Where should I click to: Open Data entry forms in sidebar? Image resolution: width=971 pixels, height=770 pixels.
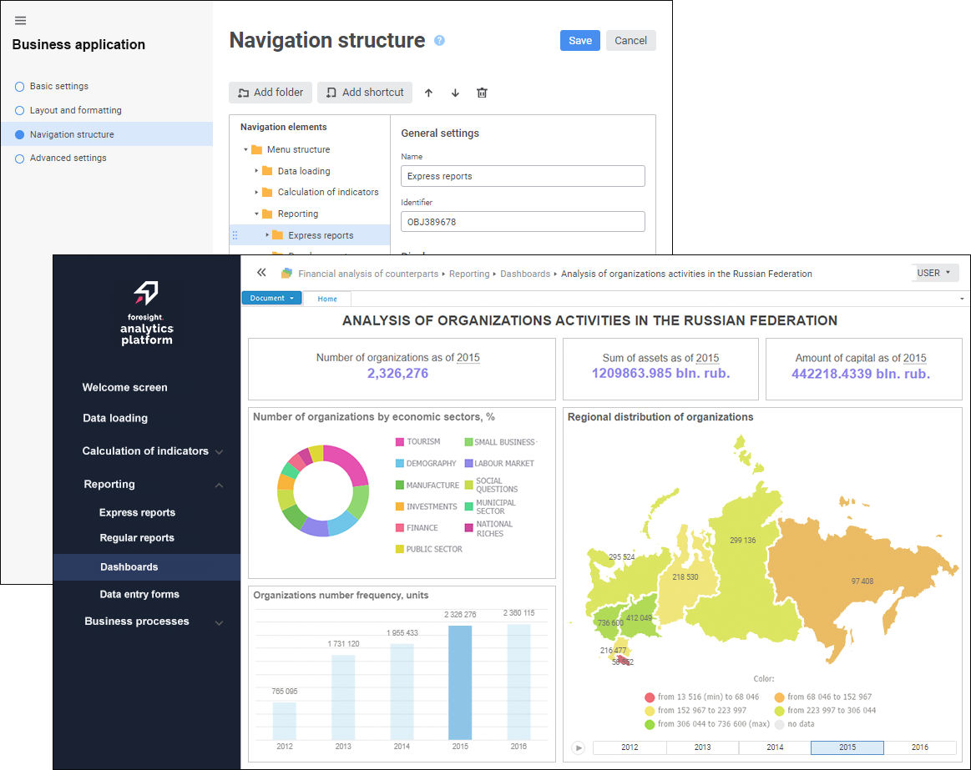[x=139, y=594]
